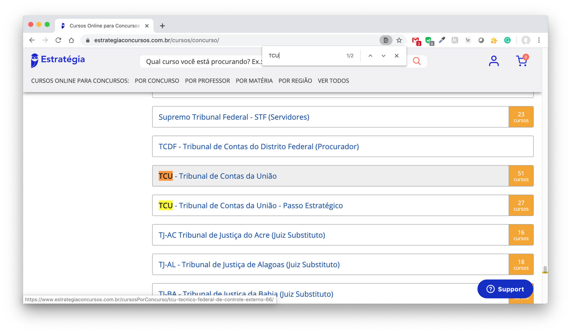This screenshot has width=571, height=334.
Task: Open the shopping cart
Action: (x=522, y=60)
